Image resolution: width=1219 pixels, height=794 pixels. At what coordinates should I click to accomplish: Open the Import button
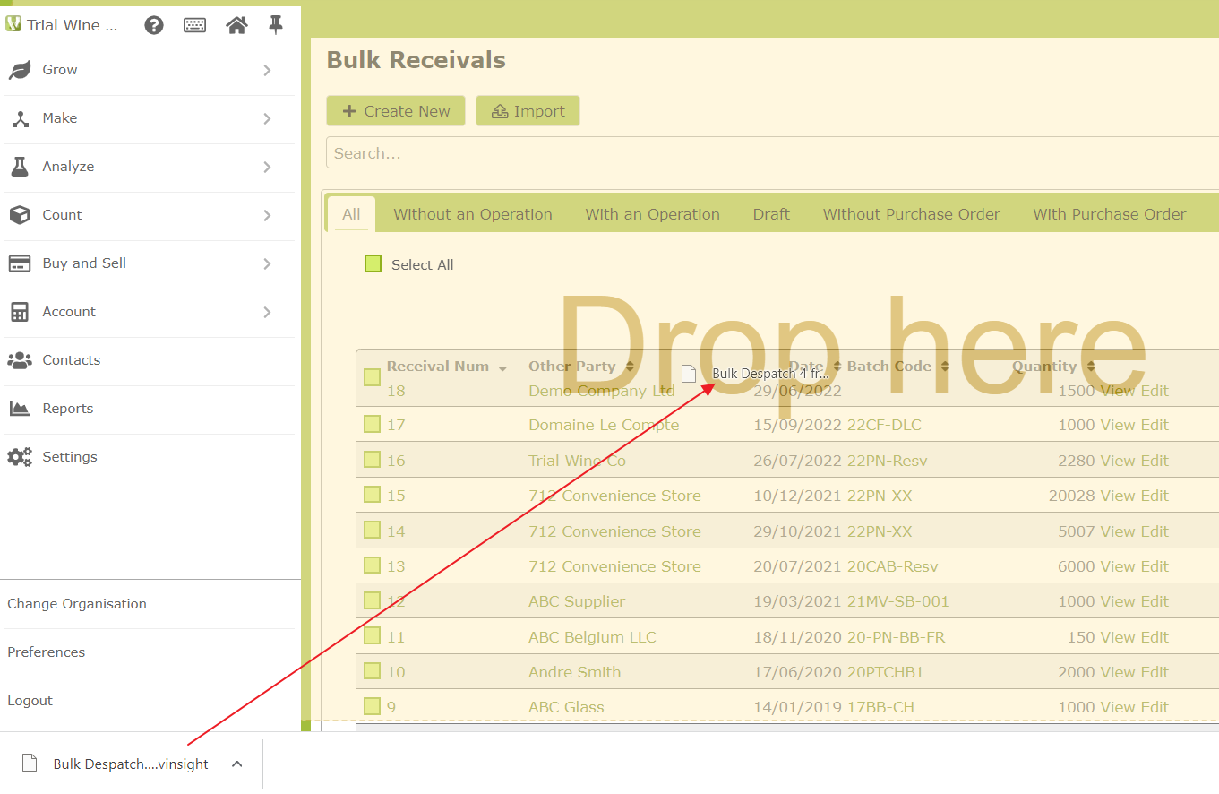528,110
